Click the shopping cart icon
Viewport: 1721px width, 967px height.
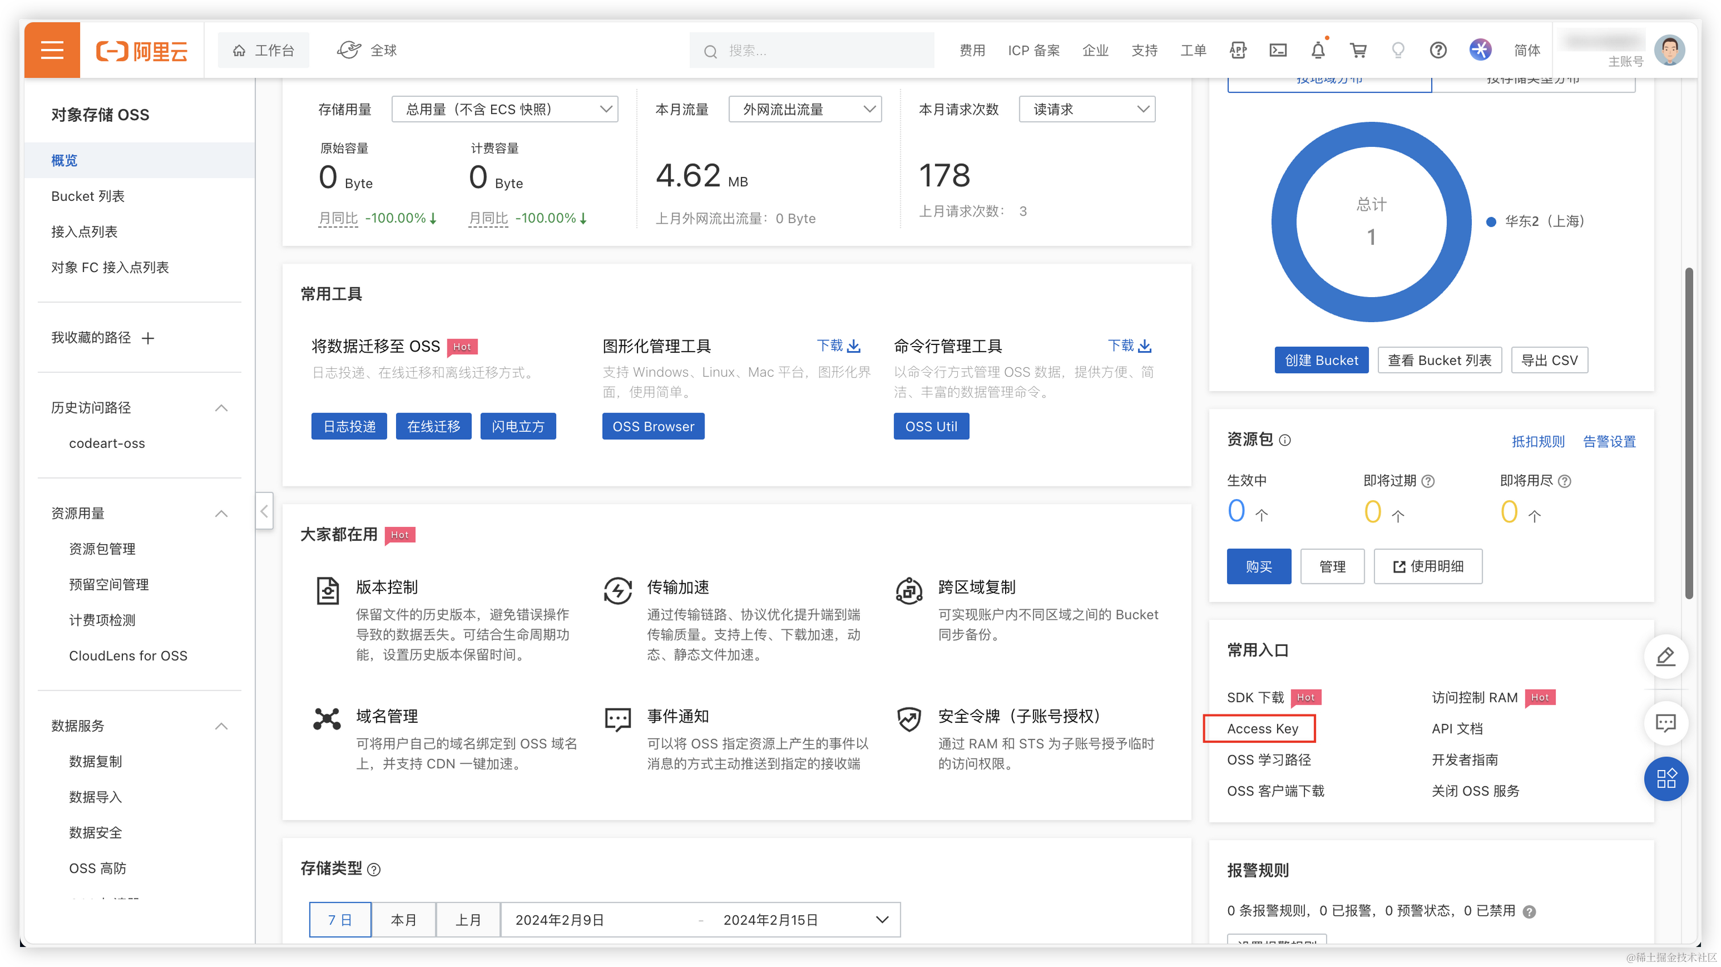[x=1357, y=50]
